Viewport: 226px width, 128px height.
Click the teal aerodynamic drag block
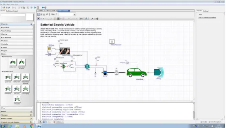click(x=159, y=73)
